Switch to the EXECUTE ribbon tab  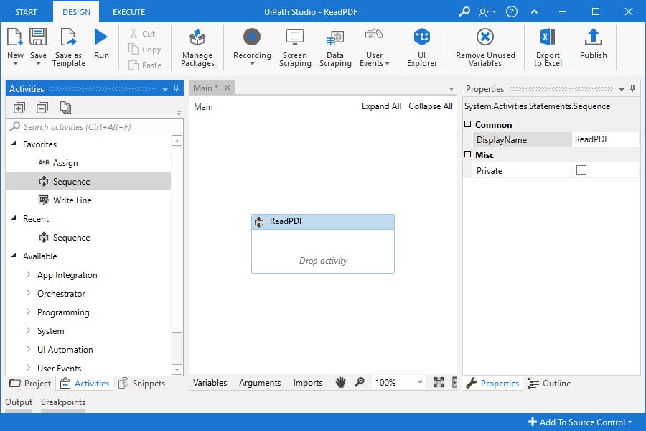pyautogui.click(x=129, y=12)
